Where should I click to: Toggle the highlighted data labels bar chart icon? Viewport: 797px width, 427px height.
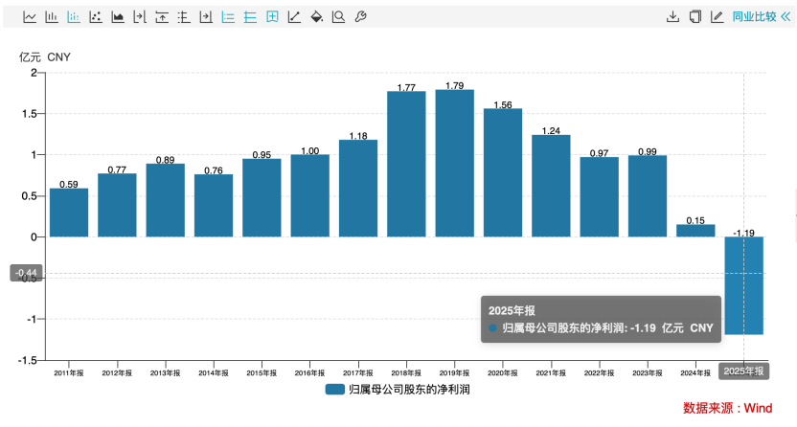[74, 17]
